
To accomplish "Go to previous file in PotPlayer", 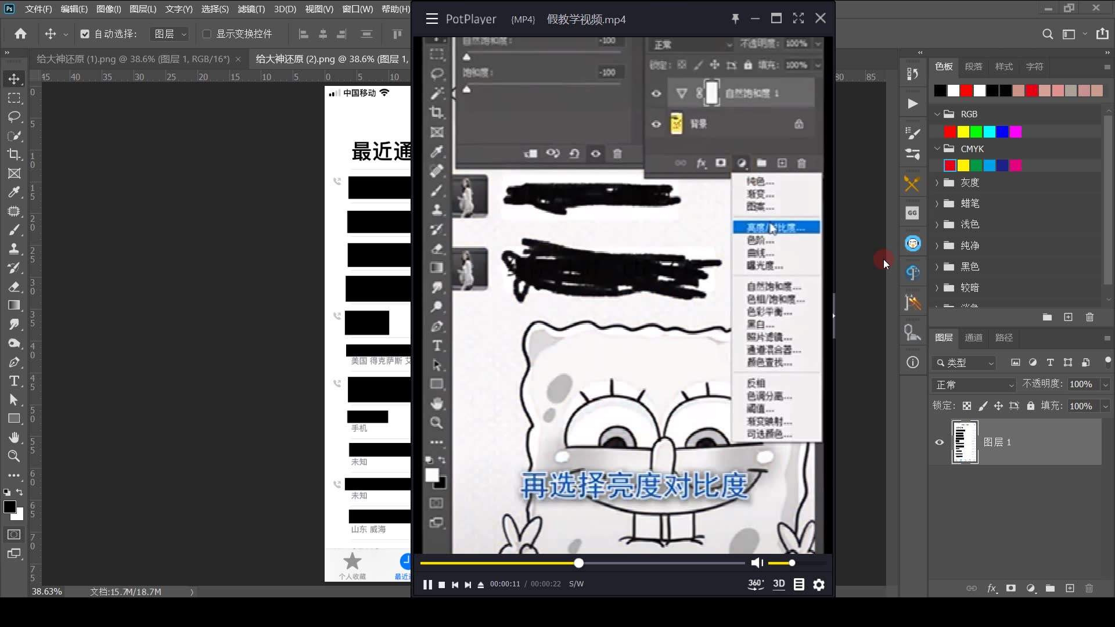I will pos(455,585).
